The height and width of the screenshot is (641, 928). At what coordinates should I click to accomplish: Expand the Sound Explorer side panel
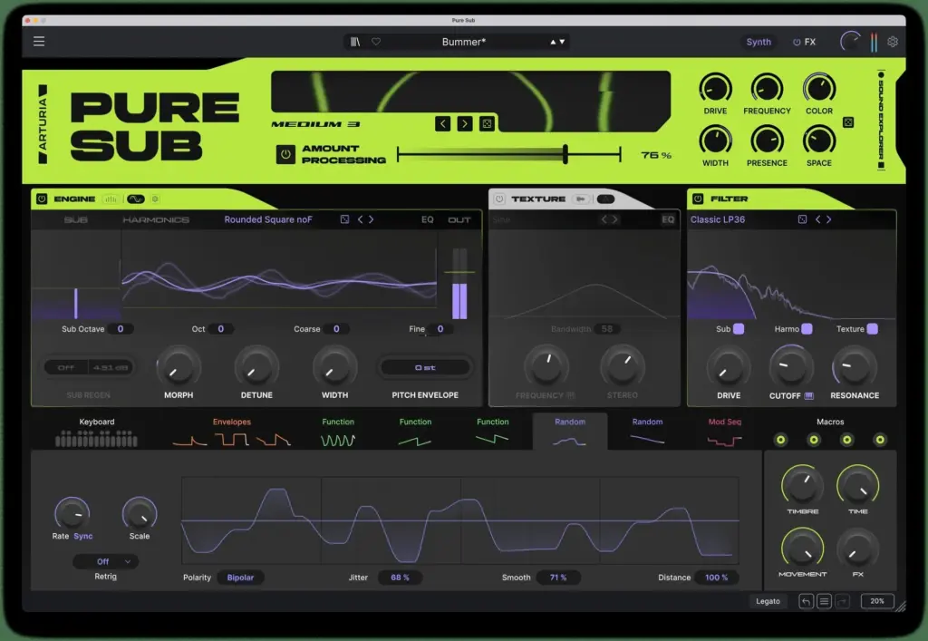pos(881,121)
